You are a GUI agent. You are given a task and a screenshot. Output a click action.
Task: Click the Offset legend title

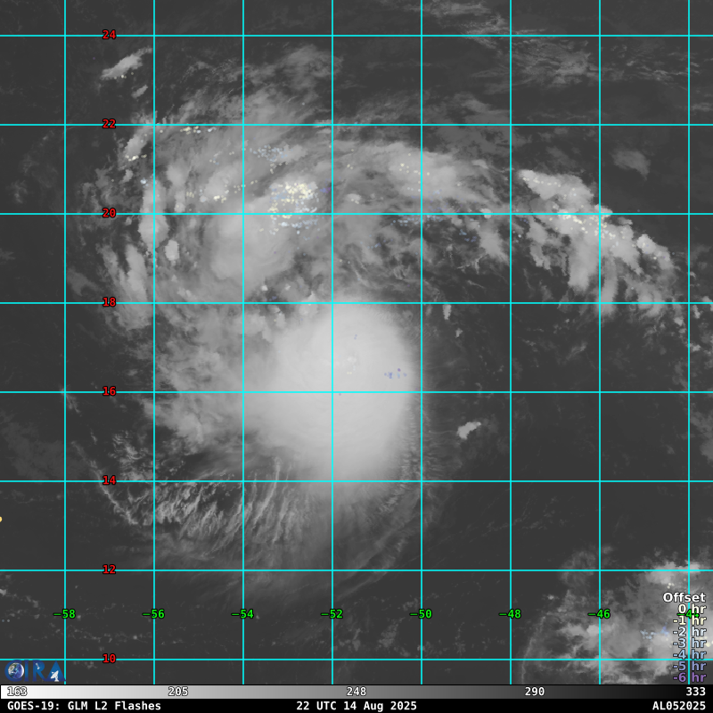pyautogui.click(x=684, y=597)
